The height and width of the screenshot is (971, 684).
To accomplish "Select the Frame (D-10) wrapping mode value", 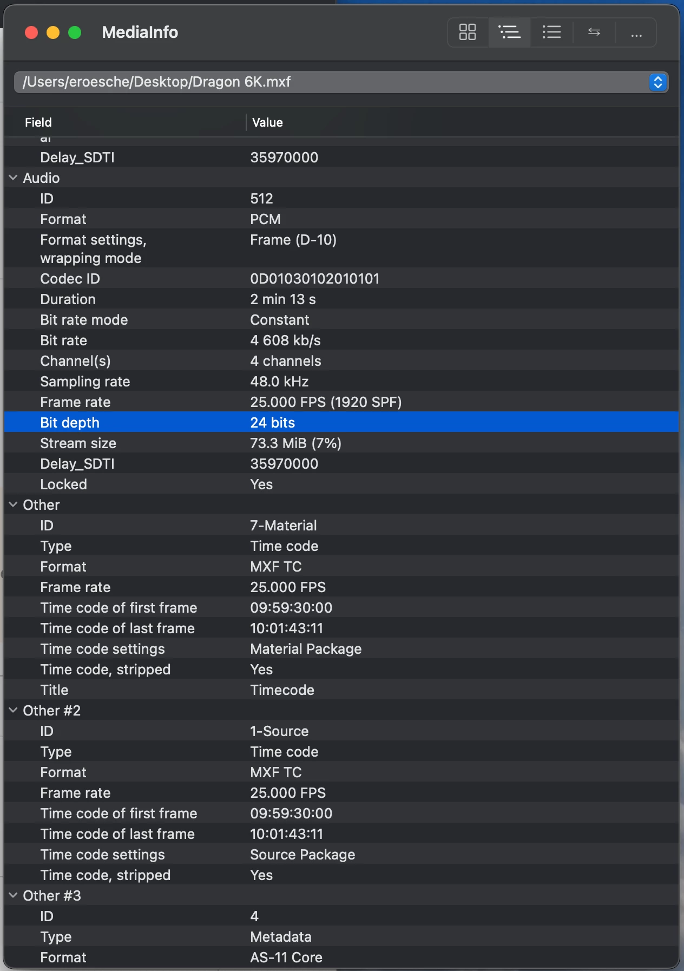I will (x=293, y=240).
